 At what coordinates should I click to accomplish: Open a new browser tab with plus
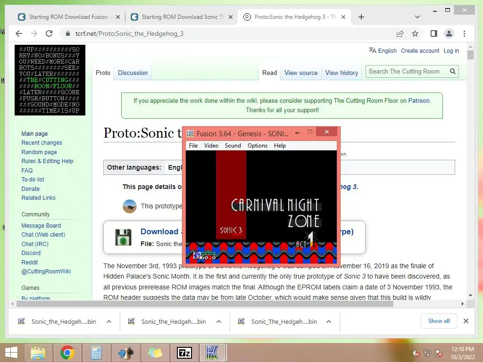pyautogui.click(x=361, y=17)
